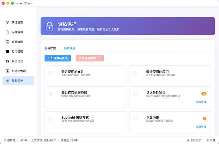This screenshot has width=219, height=144.
Task: Expand details for 访达最近项目
Action: coord(201,102)
